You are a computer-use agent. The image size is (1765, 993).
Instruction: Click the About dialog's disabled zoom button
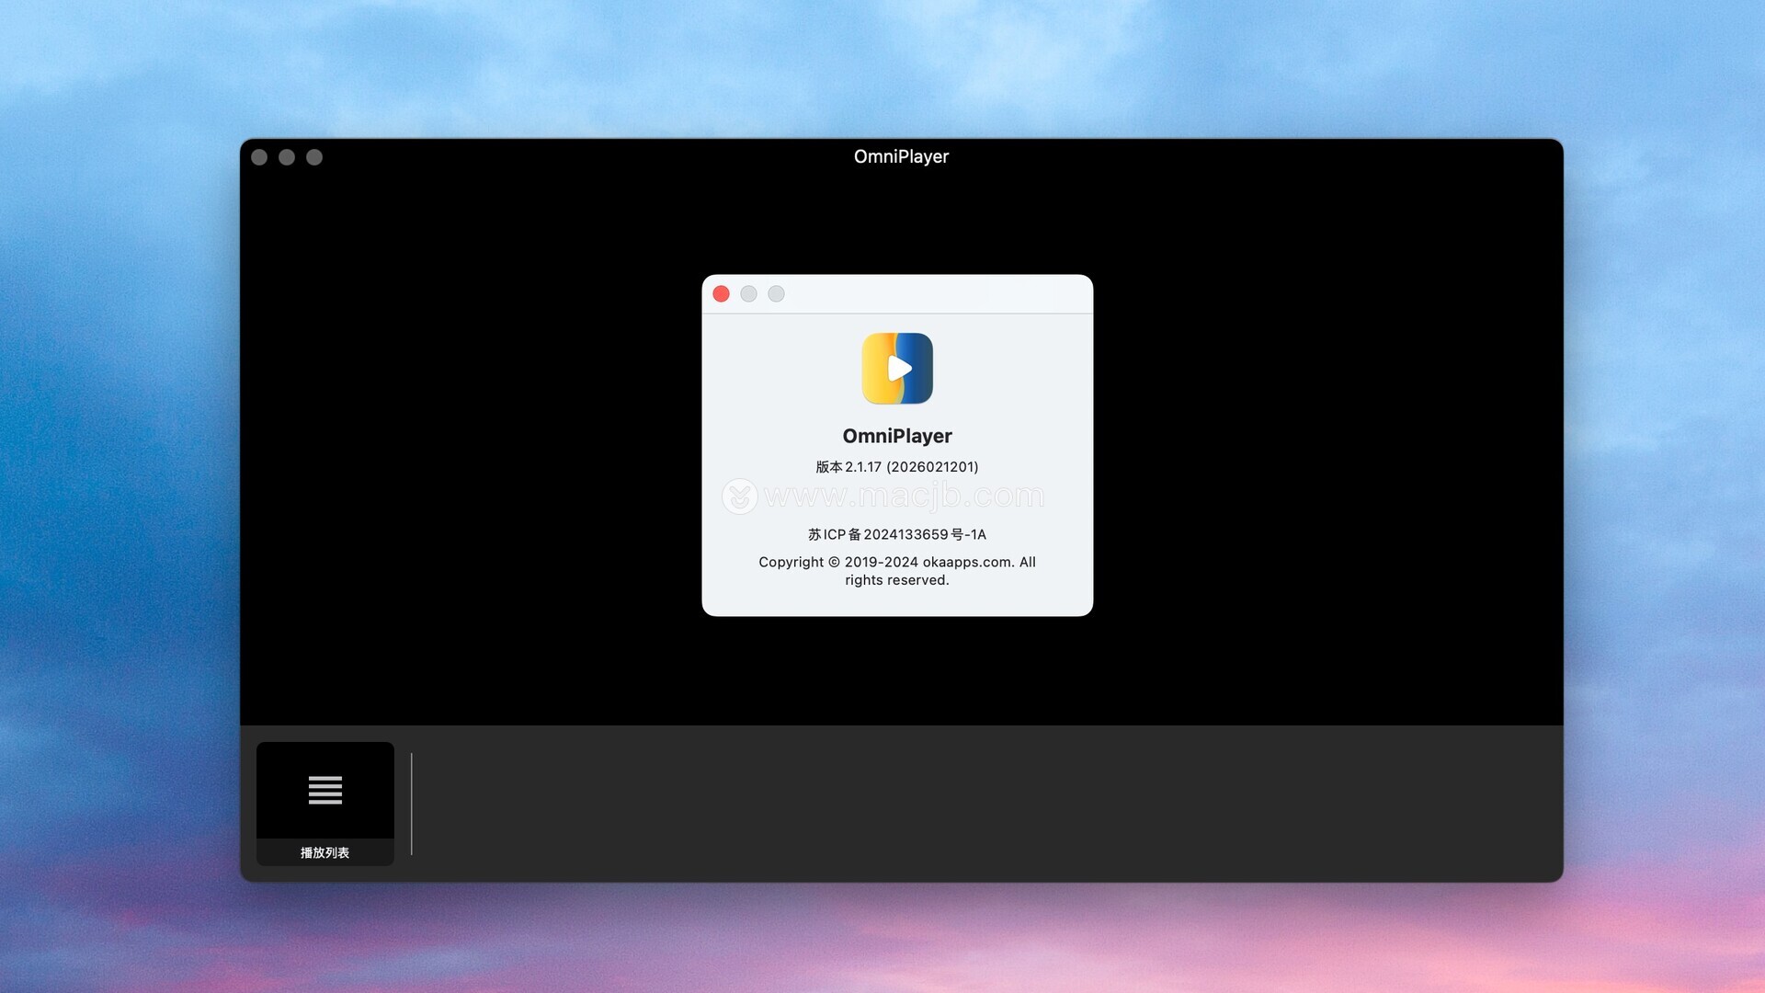(777, 294)
